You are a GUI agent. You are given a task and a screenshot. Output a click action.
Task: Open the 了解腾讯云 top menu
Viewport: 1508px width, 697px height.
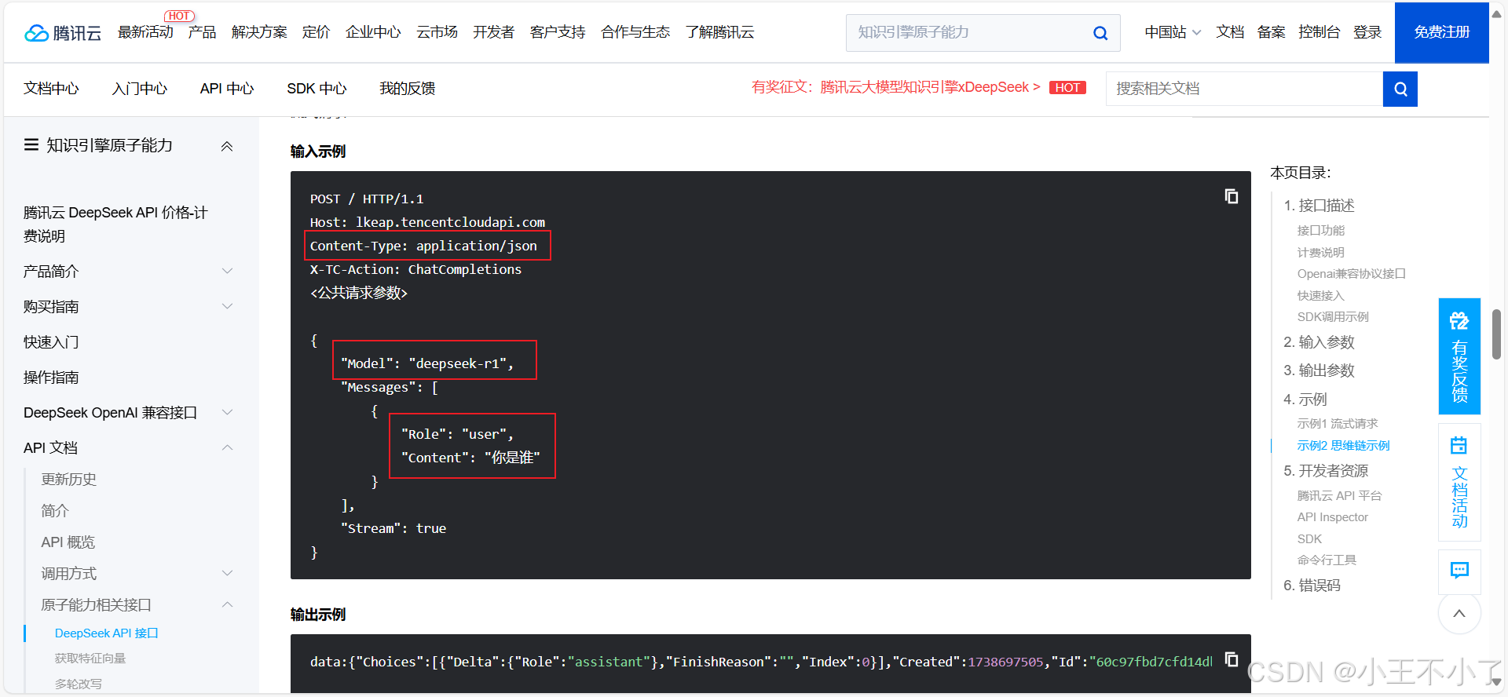(x=719, y=32)
